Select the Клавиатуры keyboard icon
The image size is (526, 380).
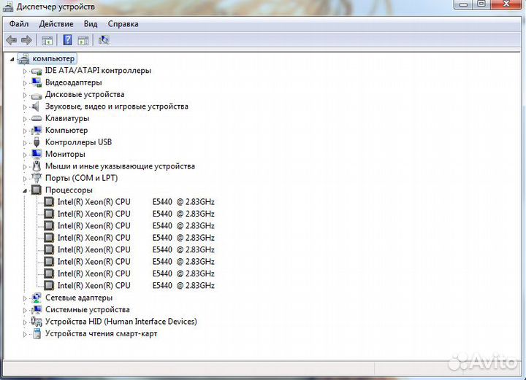pos(37,118)
